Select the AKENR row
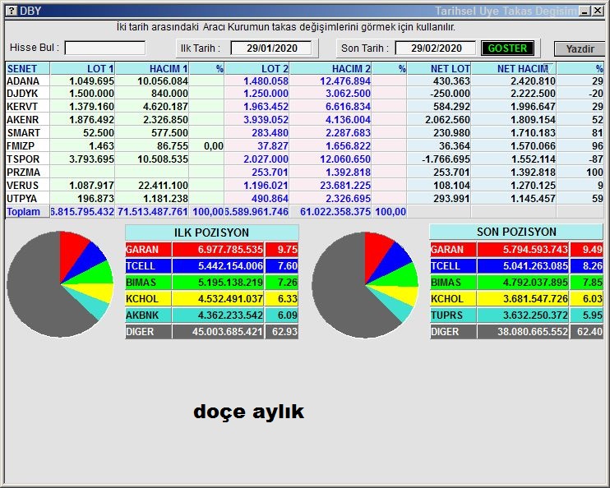Screen dimensions: 610x488 pos(305,120)
